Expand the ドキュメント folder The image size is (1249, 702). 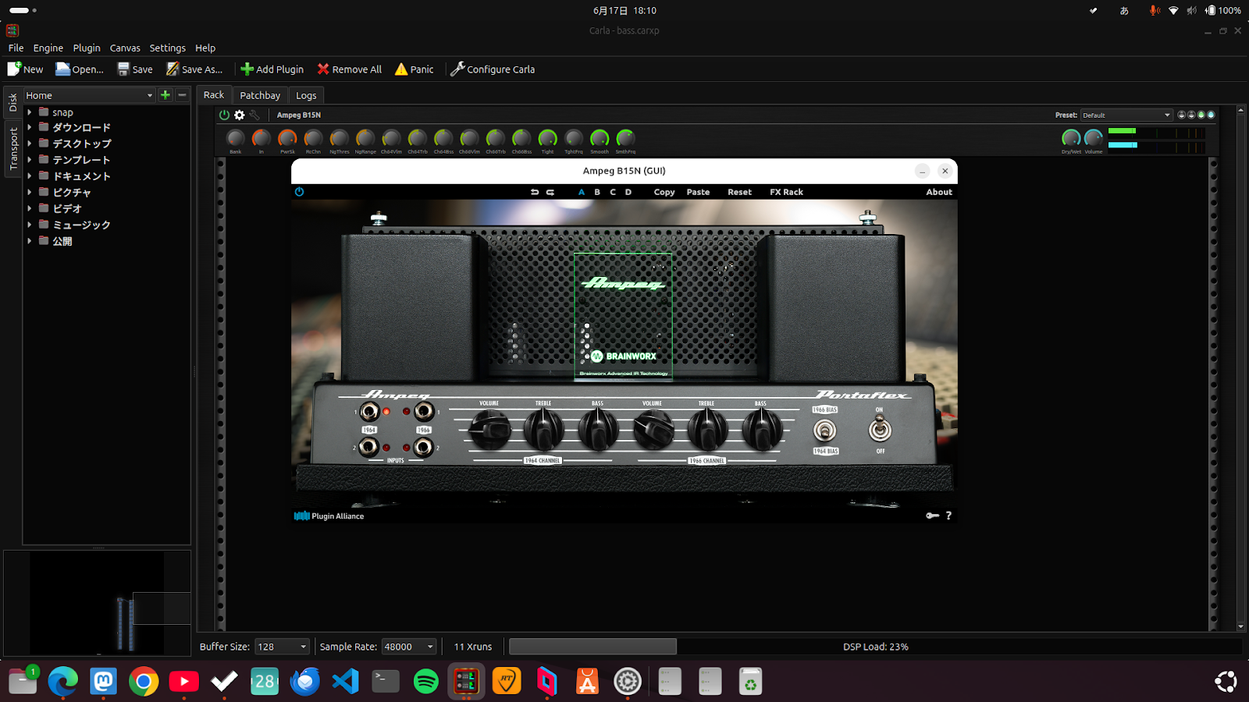(30, 176)
